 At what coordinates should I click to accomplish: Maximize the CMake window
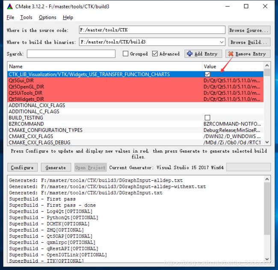[x=246, y=6]
